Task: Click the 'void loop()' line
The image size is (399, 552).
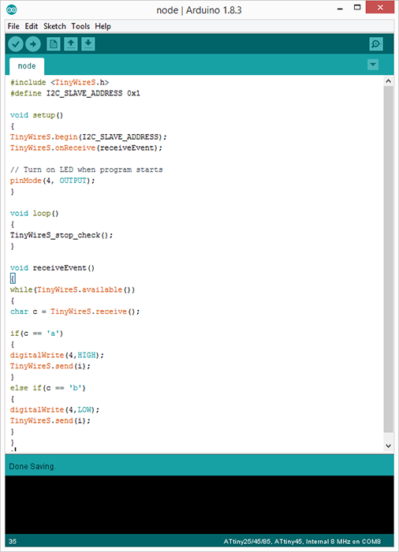Action: (x=35, y=214)
